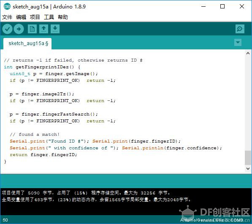Image resolution: width=252 pixels, height=224 pixels.
Task: Expand the tab options dropdown arrow
Action: point(238,42)
